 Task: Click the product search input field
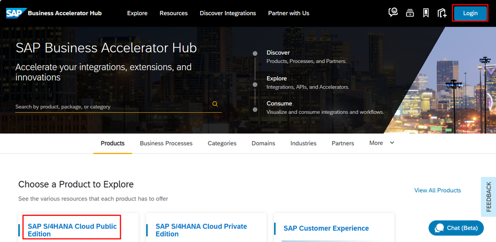tap(109, 106)
